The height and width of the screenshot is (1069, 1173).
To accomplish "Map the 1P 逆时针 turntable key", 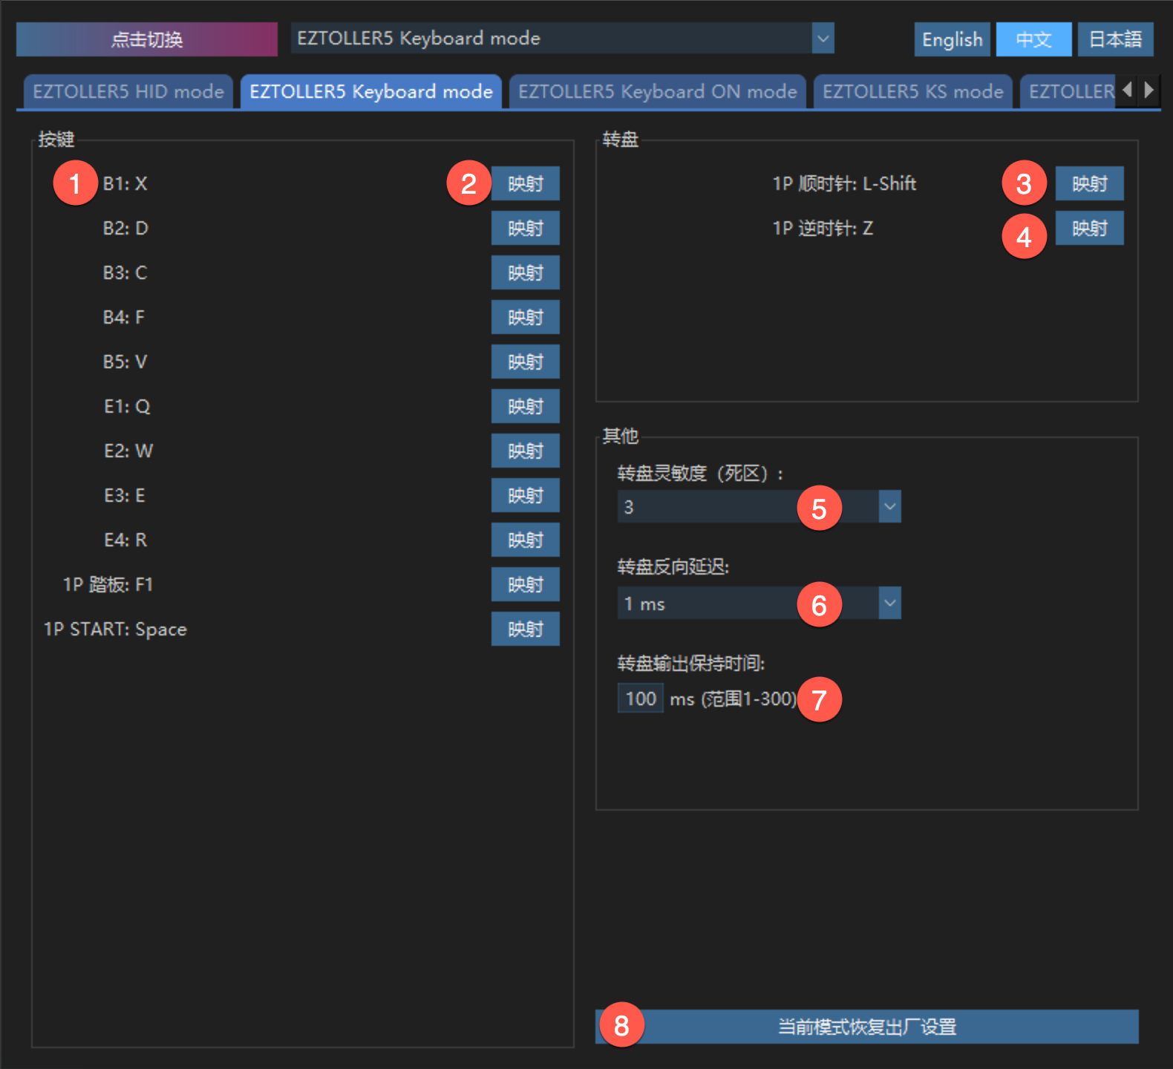I will pyautogui.click(x=1090, y=228).
